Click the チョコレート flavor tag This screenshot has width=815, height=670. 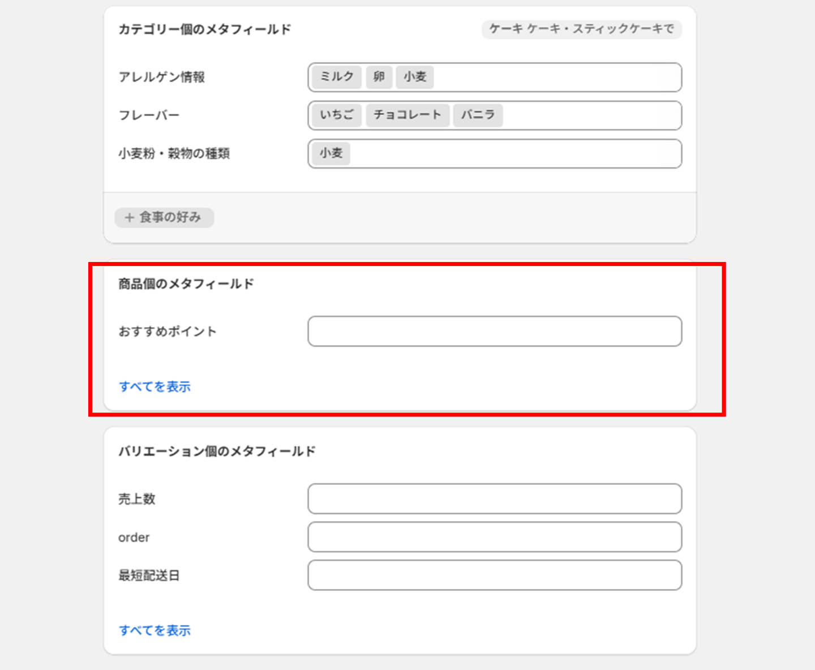coord(407,115)
